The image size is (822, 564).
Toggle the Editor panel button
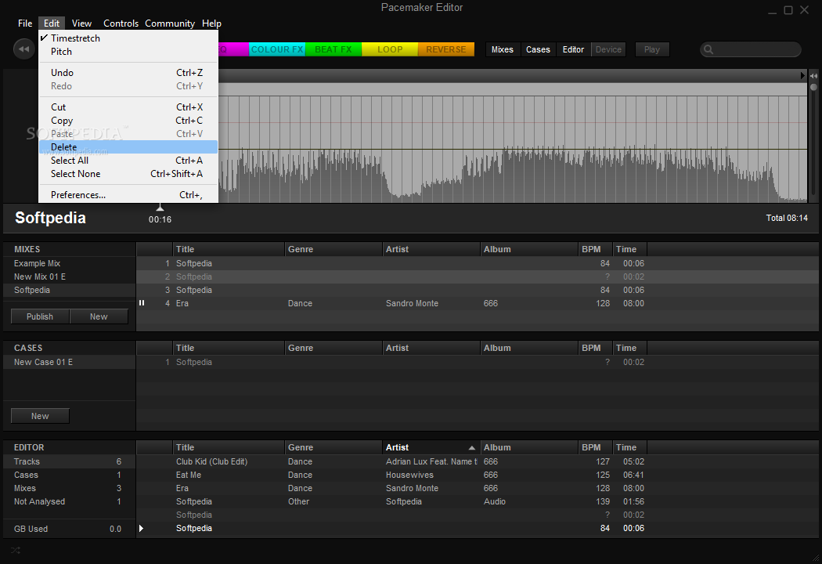[x=573, y=49]
